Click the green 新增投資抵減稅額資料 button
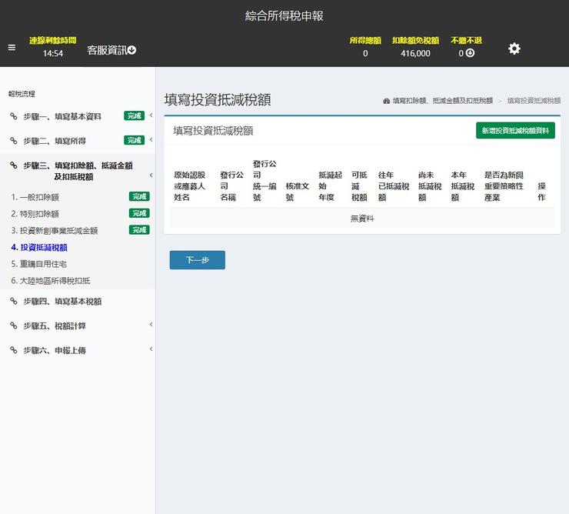The image size is (569, 514). pos(515,131)
